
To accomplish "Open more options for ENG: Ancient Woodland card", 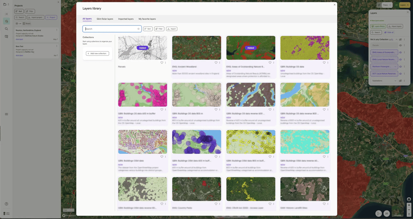I will point(219,62).
